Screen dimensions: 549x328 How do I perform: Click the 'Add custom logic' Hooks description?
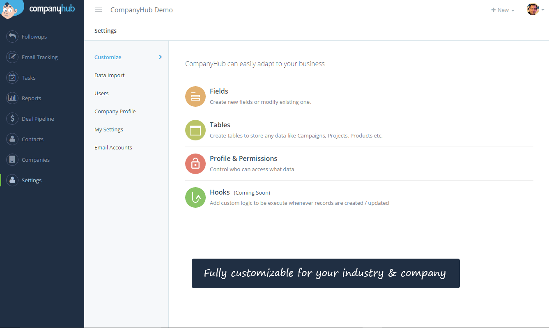click(299, 203)
